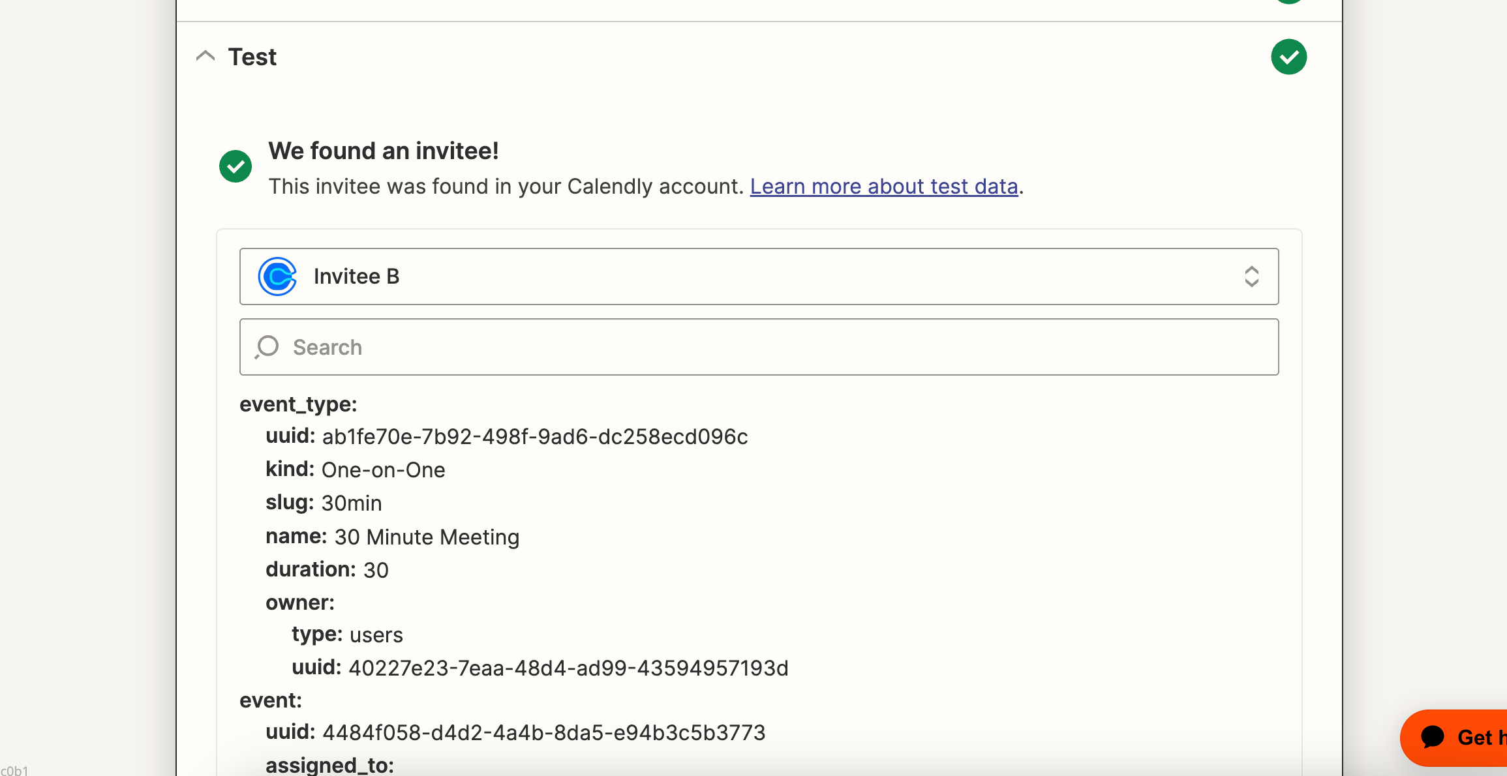Image resolution: width=1507 pixels, height=776 pixels.
Task: Click the green check next to 'We found an invitee!'
Action: point(236,166)
